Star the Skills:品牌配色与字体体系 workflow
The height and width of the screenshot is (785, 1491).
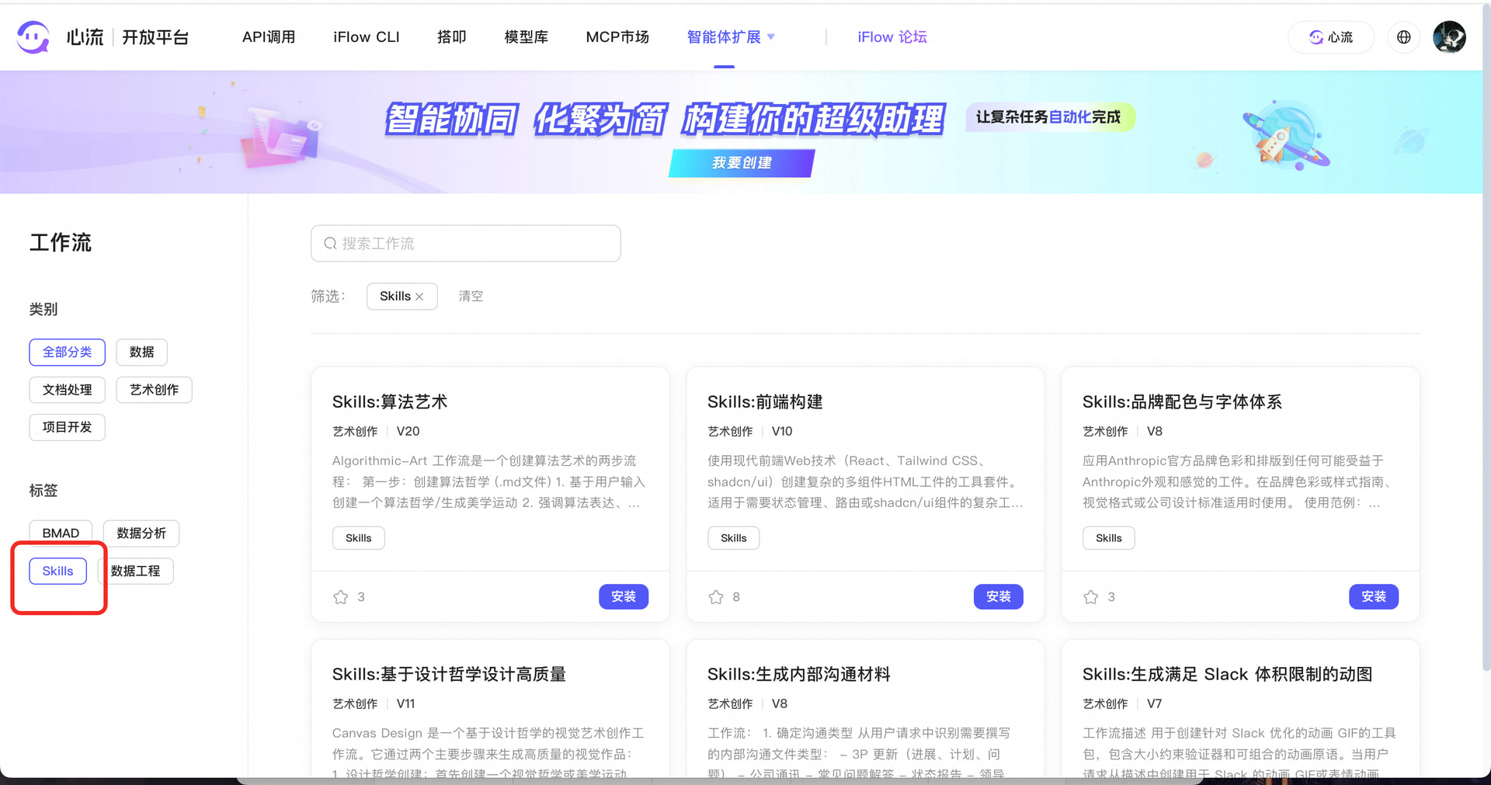(x=1090, y=597)
